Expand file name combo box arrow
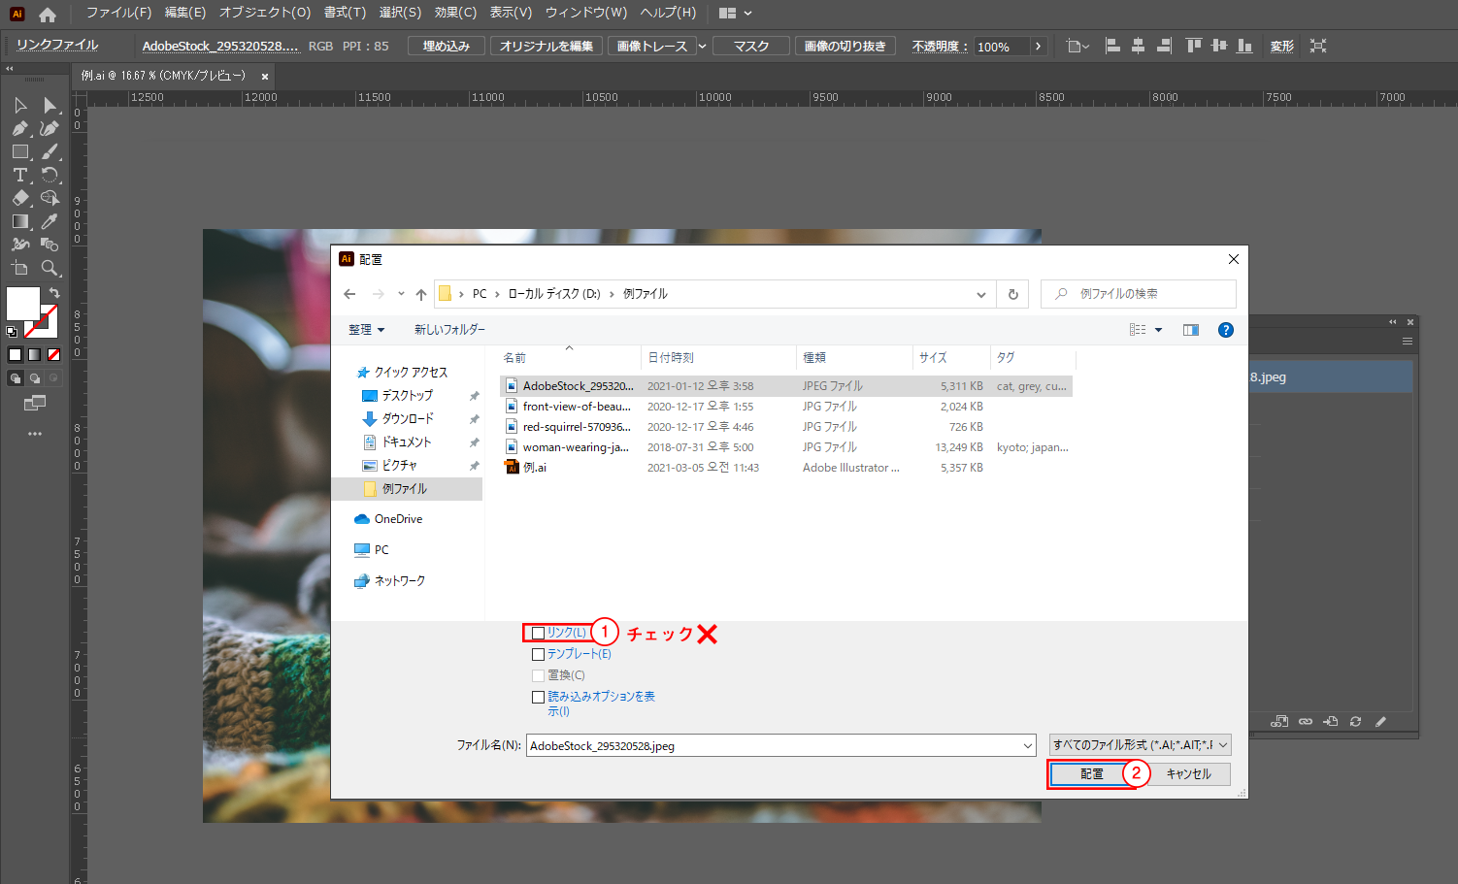Image resolution: width=1458 pixels, height=884 pixels. (x=1028, y=746)
